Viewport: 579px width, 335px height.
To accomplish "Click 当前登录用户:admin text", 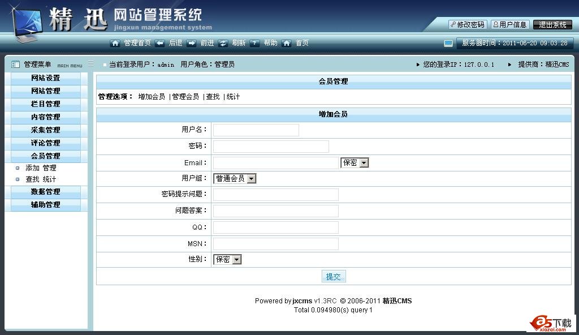I will tap(142, 65).
